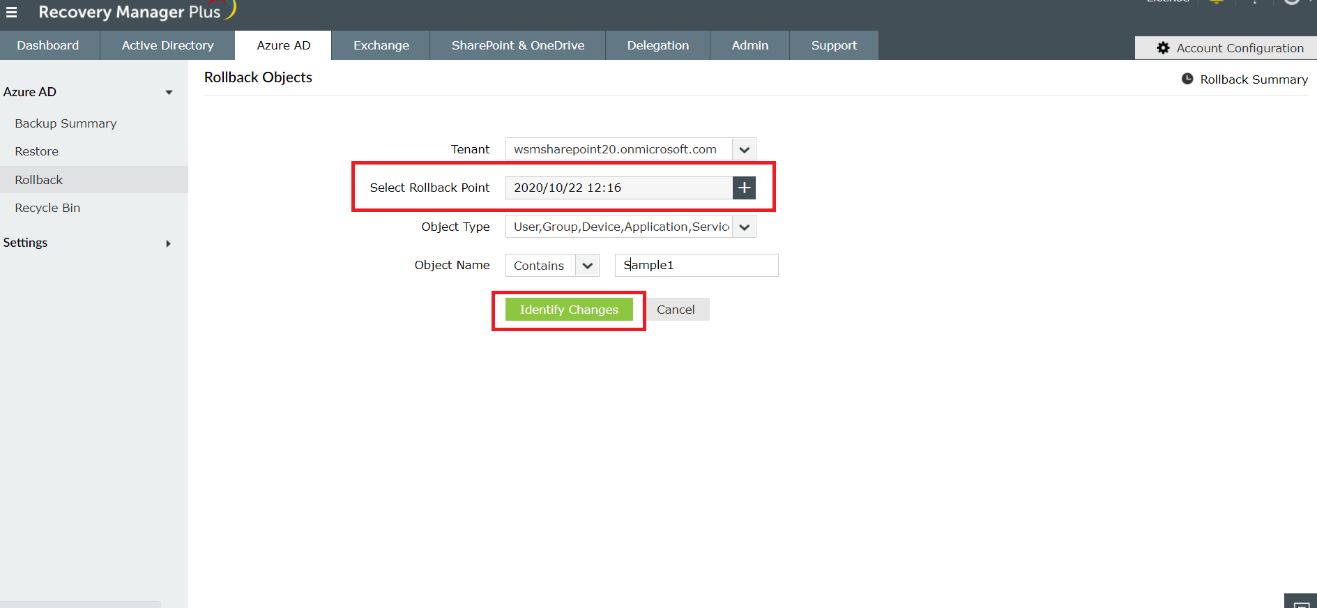Switch to the Delegation tab

coord(657,45)
